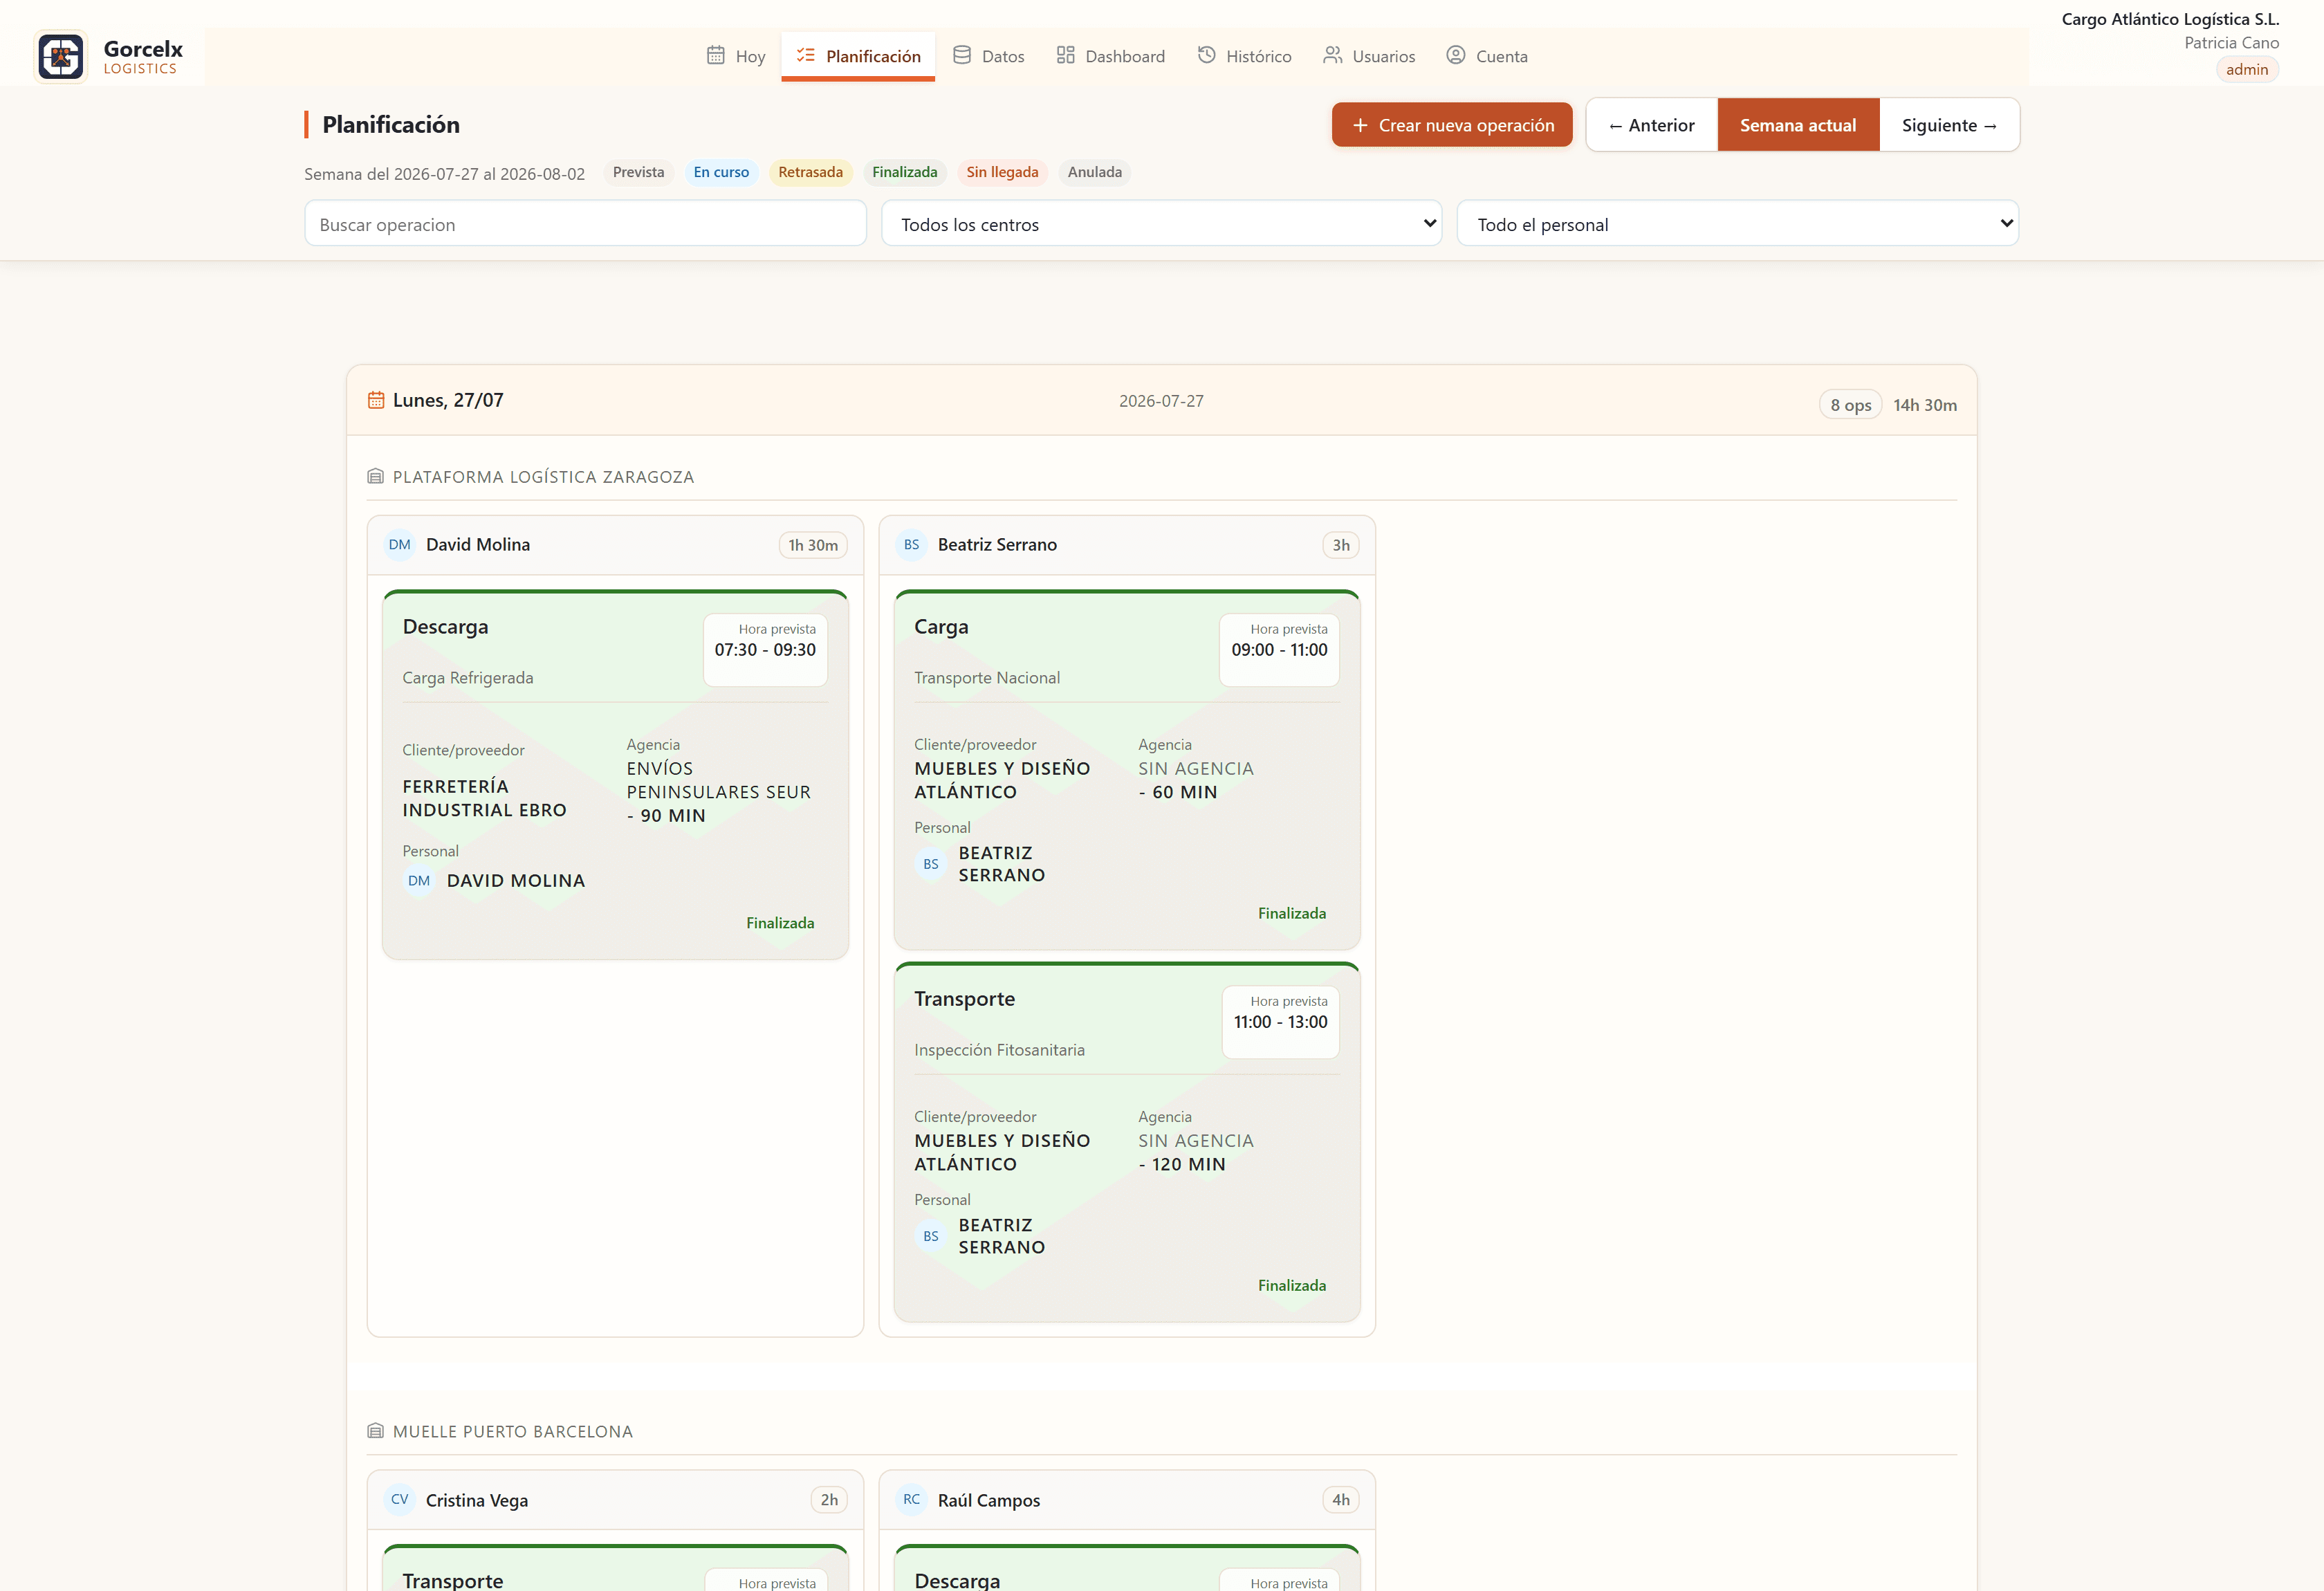The width and height of the screenshot is (2324, 1591).
Task: Click the 3h badge for Beatriz Serrano
Action: (x=1340, y=545)
